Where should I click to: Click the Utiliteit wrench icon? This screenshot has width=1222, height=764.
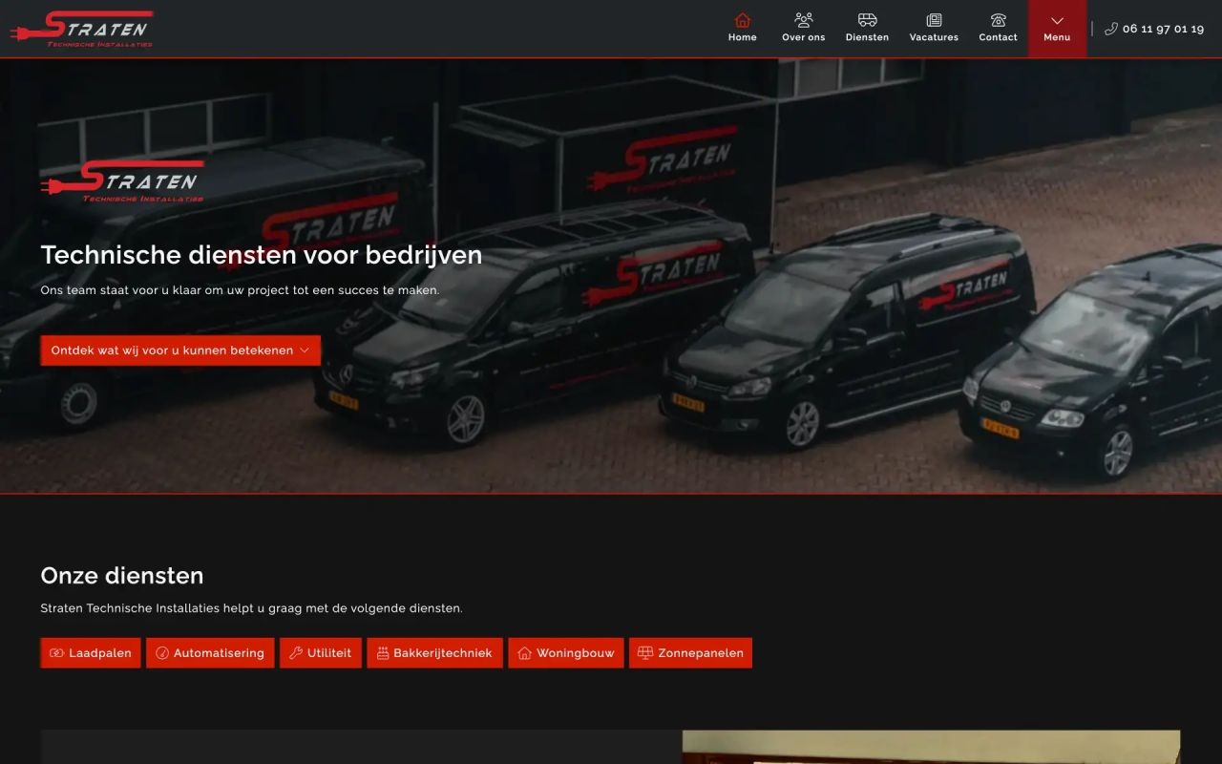[296, 653]
